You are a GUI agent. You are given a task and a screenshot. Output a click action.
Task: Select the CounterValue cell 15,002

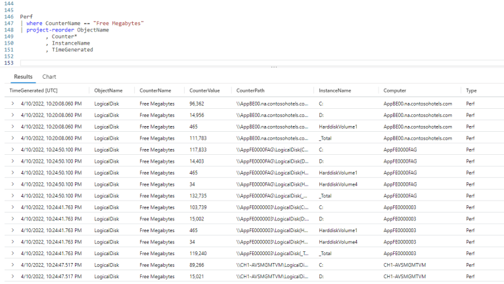196,219
